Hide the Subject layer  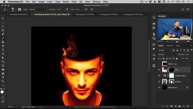point(159,81)
